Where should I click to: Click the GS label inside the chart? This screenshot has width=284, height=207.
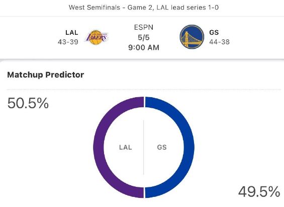point(162,147)
